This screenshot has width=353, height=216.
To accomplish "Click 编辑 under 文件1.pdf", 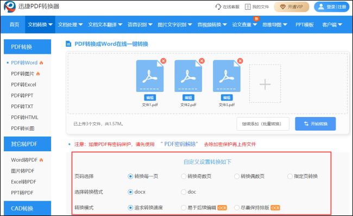I will pos(150,97).
